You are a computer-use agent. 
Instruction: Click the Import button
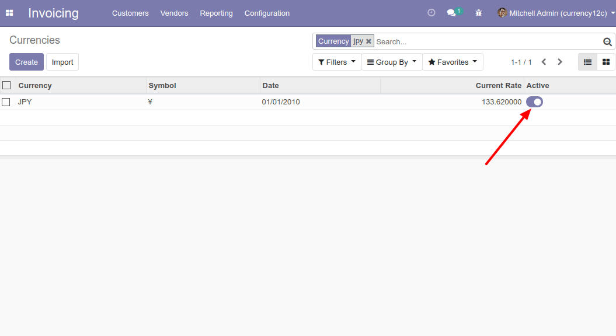point(62,62)
